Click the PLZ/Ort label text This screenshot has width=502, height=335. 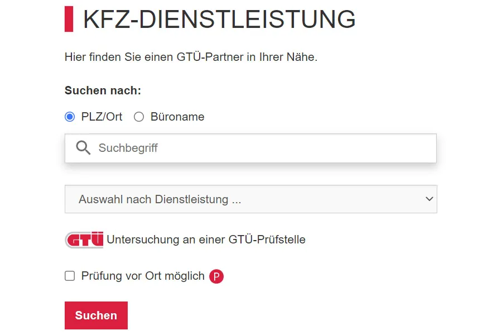102,117
